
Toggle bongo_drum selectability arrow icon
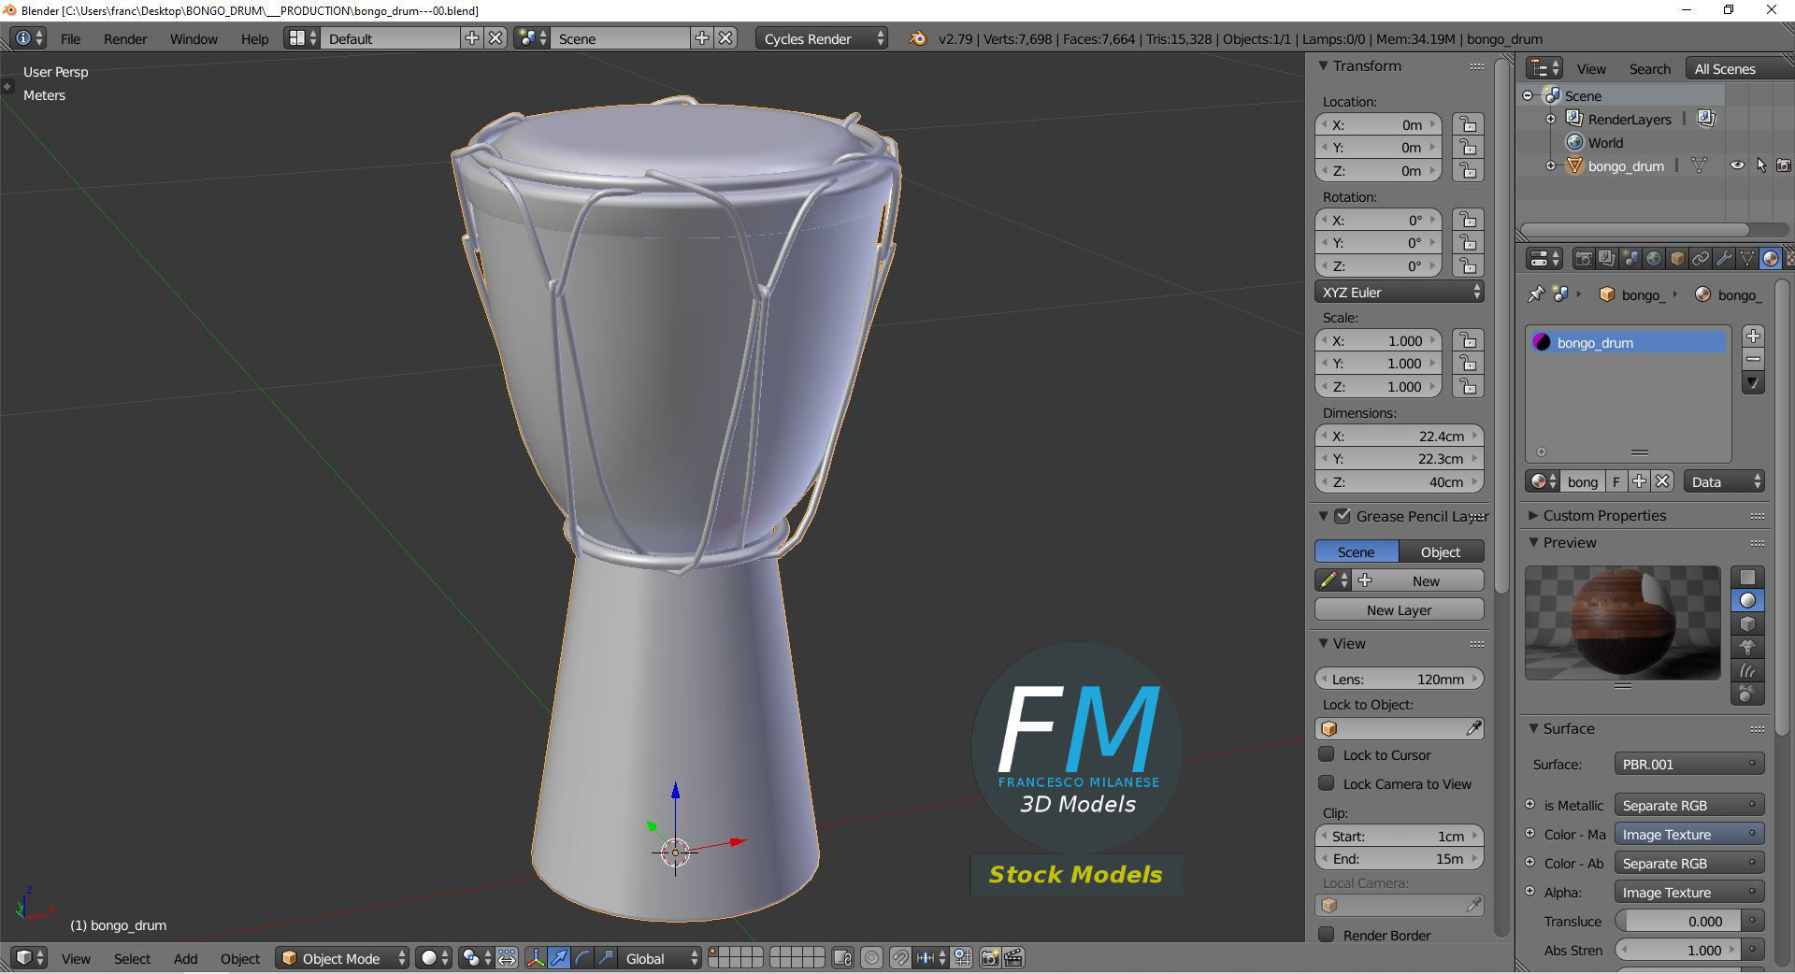(x=1761, y=165)
